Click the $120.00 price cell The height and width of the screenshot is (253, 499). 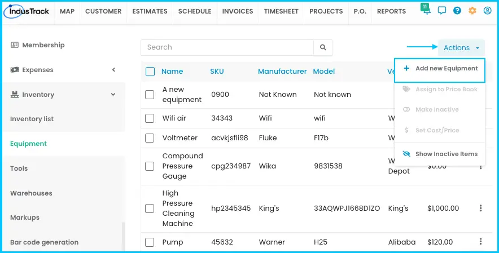click(x=440, y=242)
